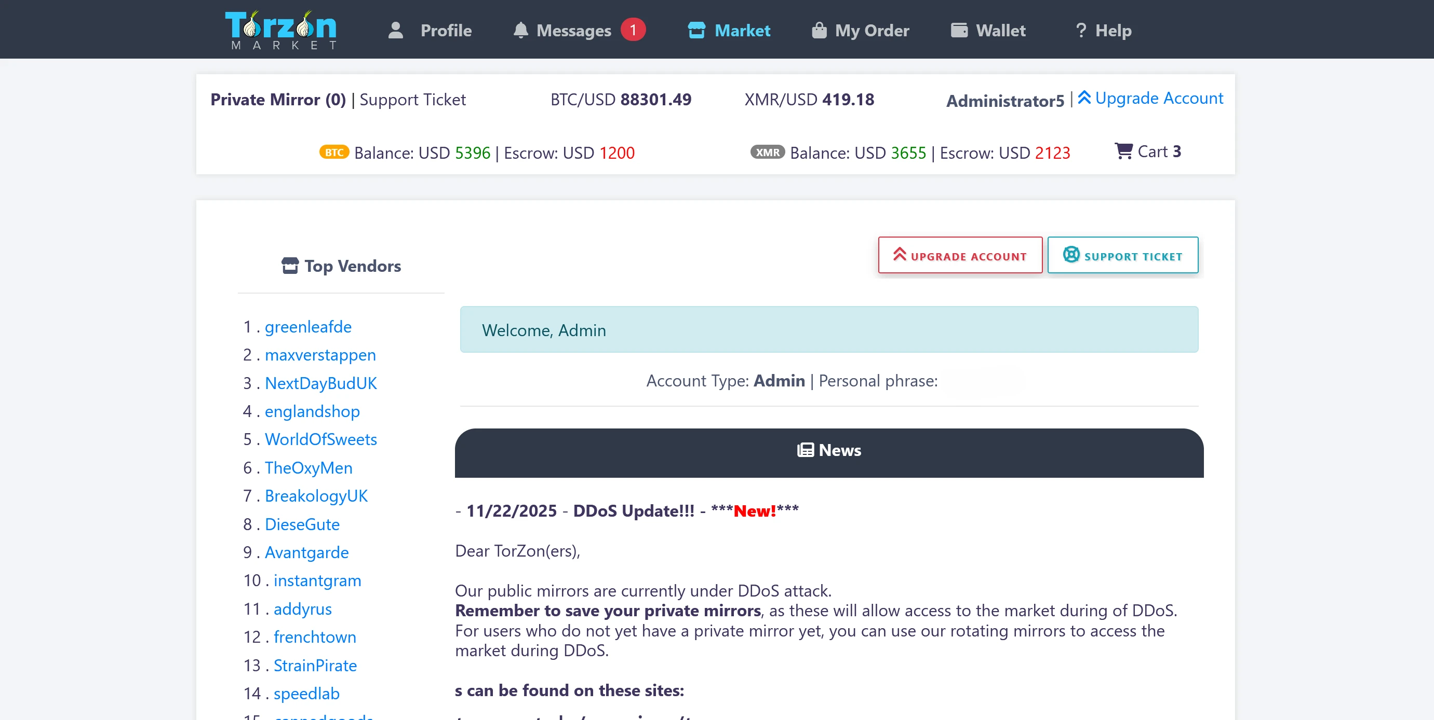Viewport: 1434px width, 720px height.
Task: Open the Profile person icon
Action: click(395, 31)
